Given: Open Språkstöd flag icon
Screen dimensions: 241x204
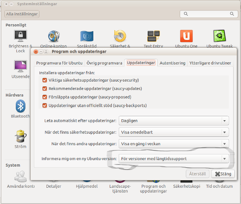Looking at the screenshot, I should 87,36.
